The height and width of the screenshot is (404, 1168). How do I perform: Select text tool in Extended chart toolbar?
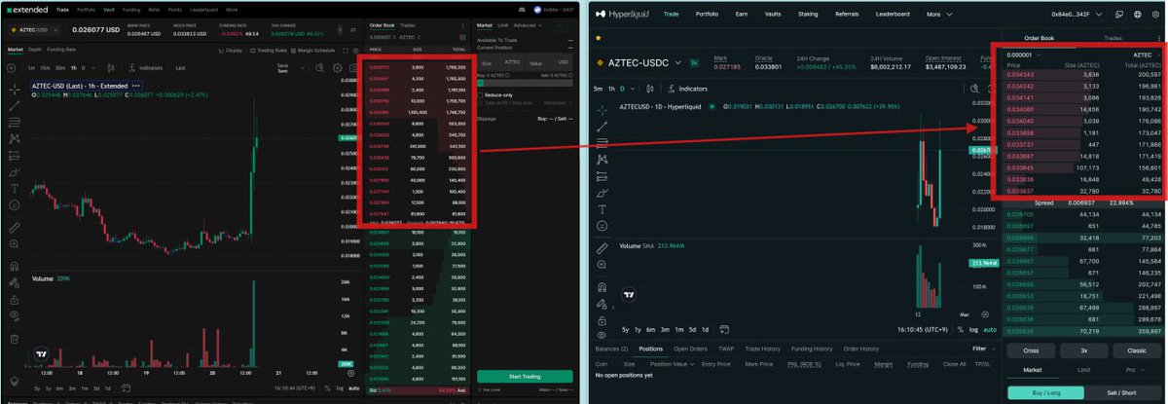pos(15,188)
